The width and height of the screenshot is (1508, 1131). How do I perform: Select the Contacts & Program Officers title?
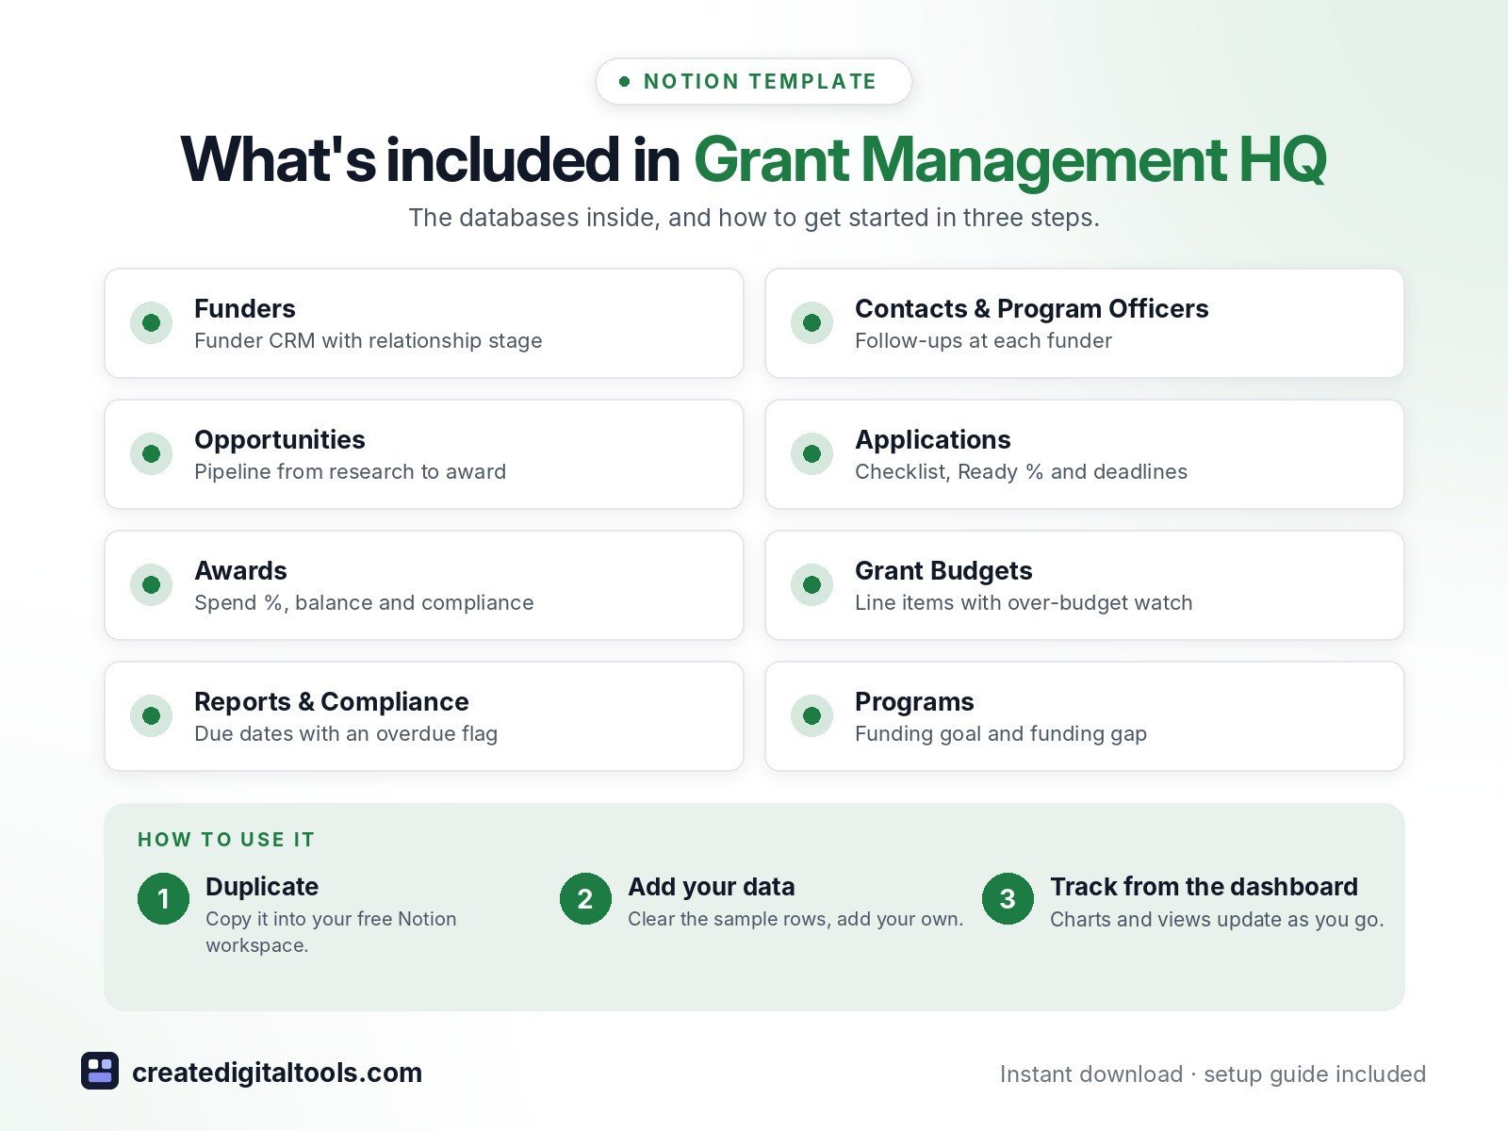pos(1031,308)
